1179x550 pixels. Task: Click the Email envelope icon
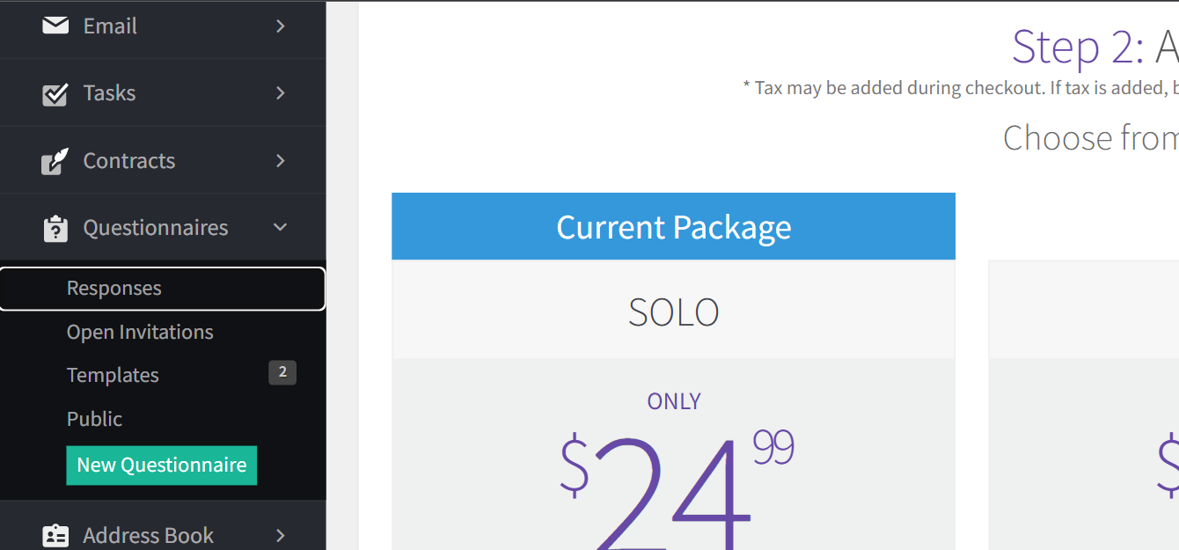coord(55,26)
